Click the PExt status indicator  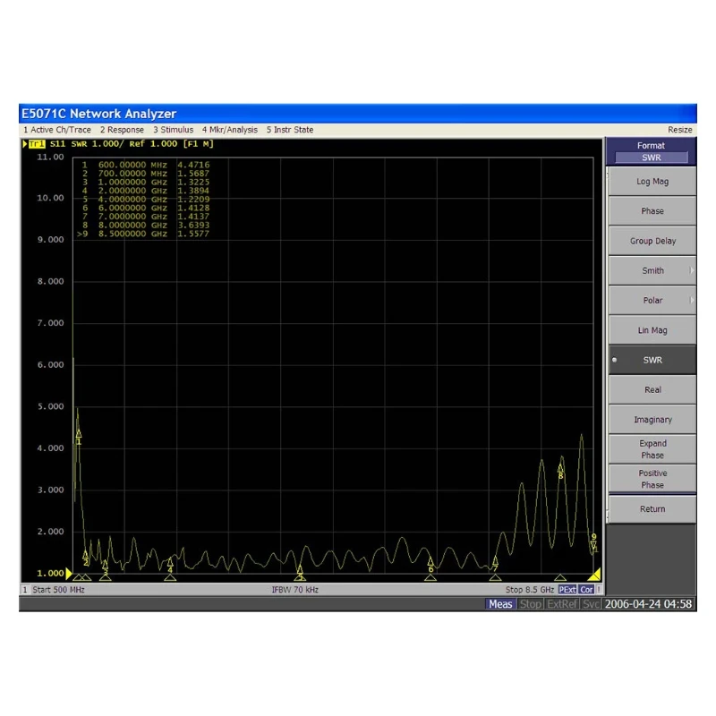(x=567, y=590)
